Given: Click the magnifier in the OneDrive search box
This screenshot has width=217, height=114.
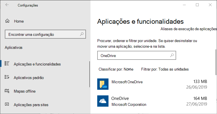Looking at the screenshot, I should pos(172,55).
